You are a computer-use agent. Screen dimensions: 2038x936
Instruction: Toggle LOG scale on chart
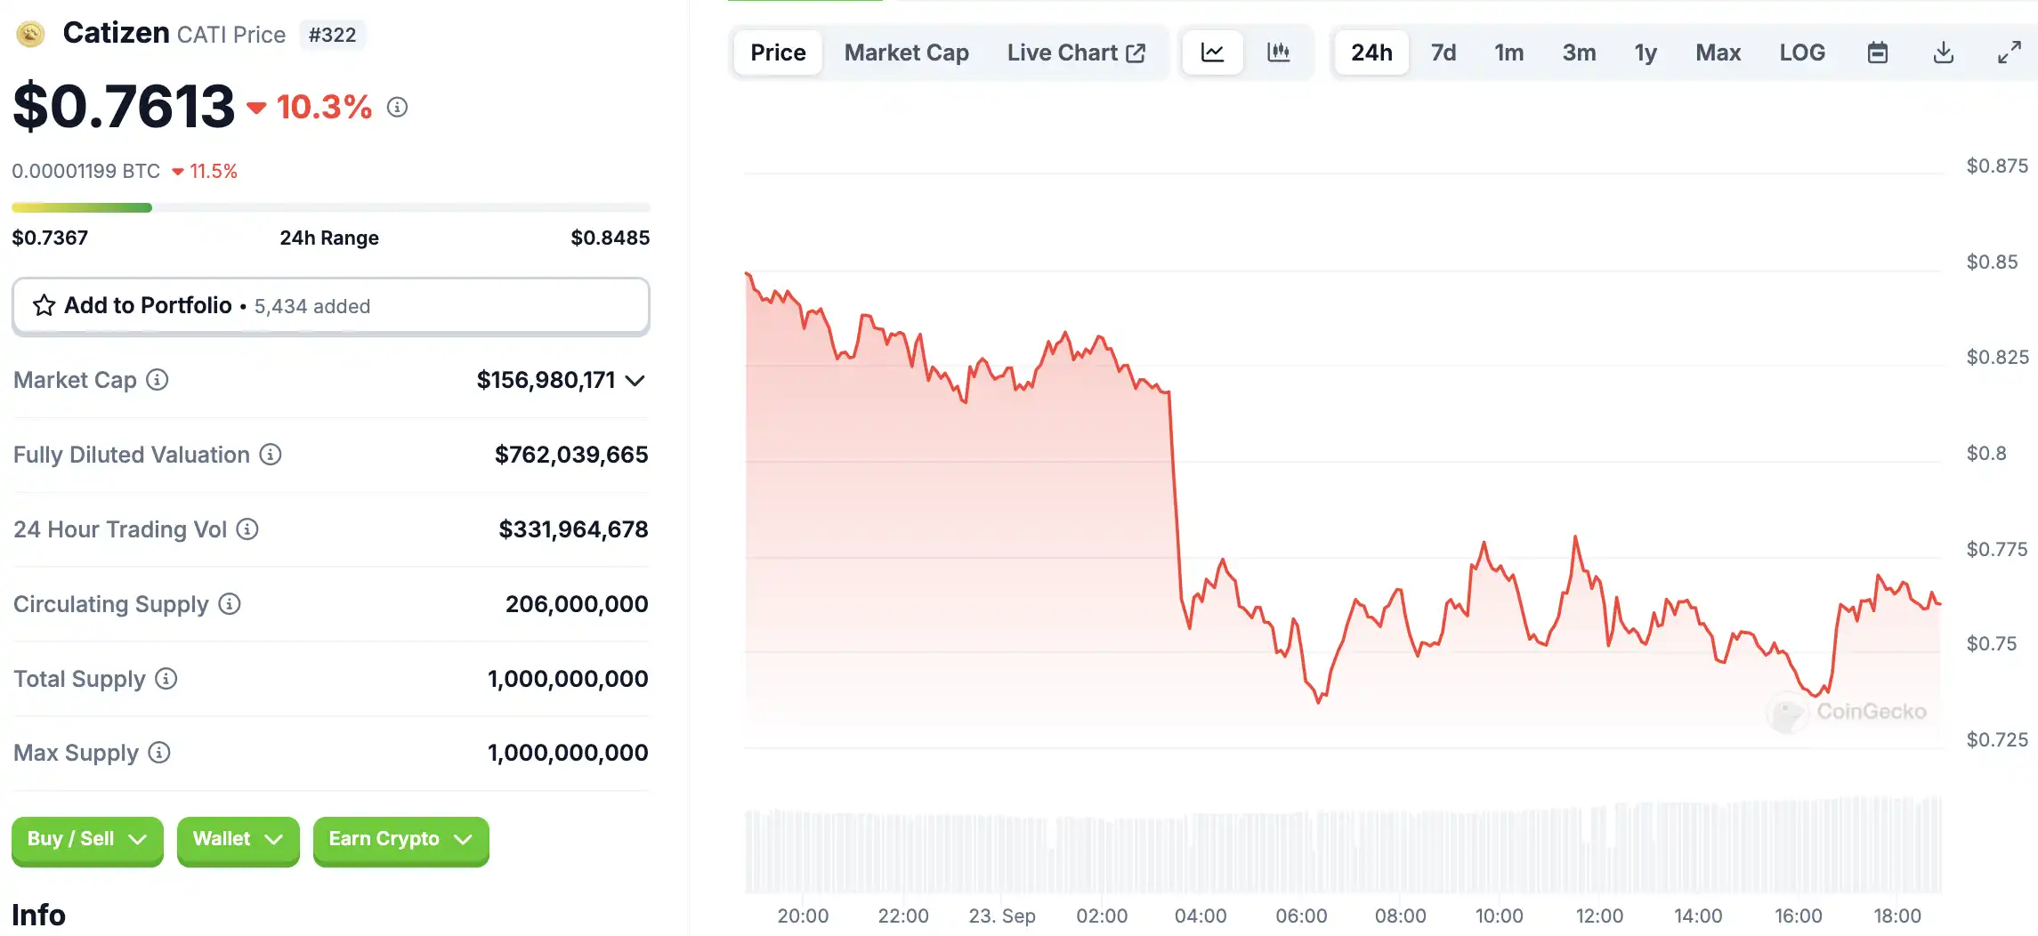pyautogui.click(x=1802, y=52)
